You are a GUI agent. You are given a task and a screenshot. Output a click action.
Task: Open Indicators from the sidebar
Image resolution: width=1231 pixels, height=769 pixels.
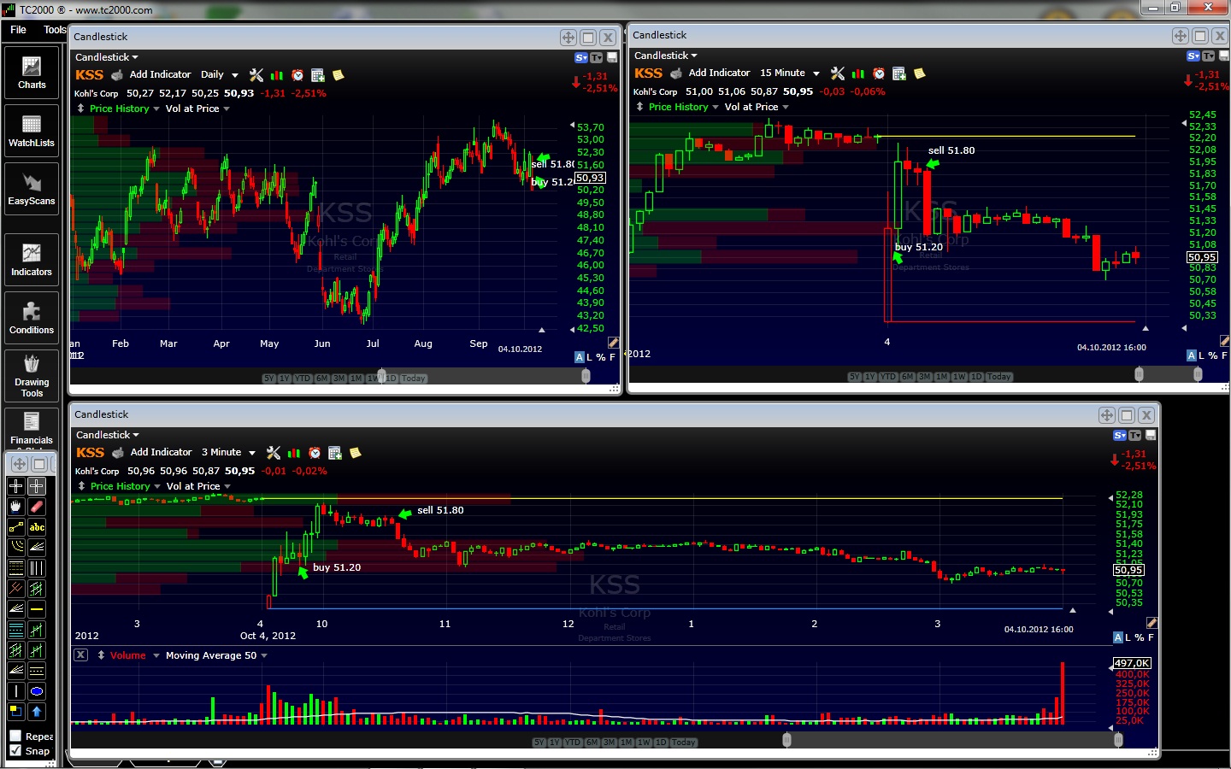(x=32, y=260)
